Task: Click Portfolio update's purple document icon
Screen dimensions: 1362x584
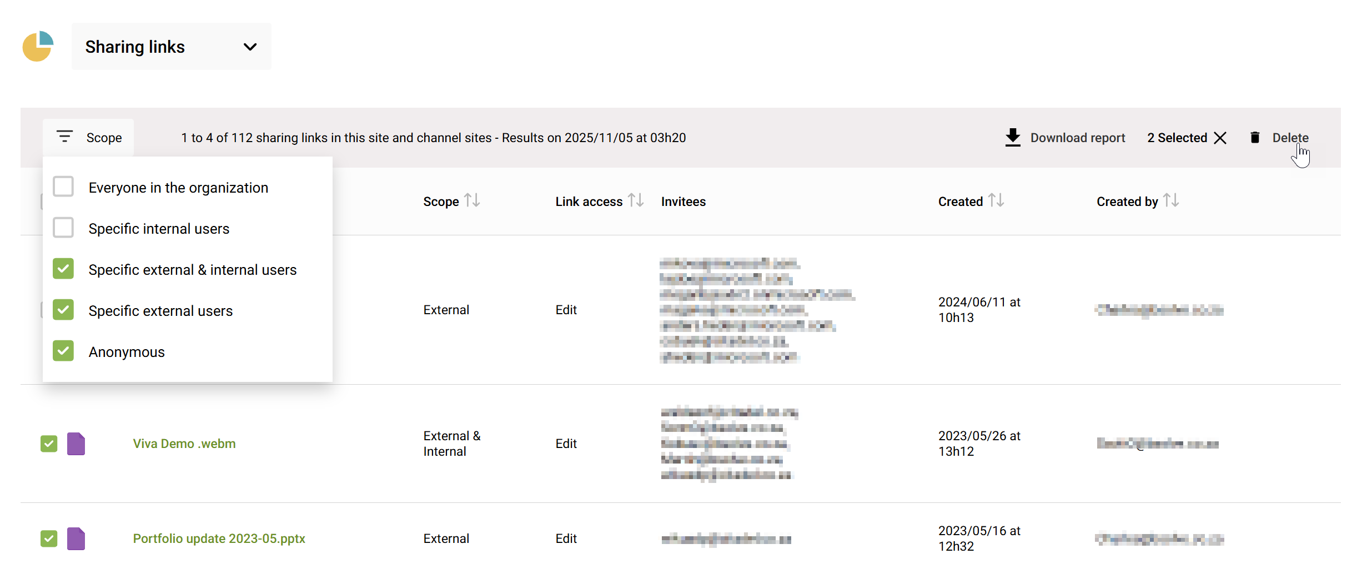Action: click(76, 538)
